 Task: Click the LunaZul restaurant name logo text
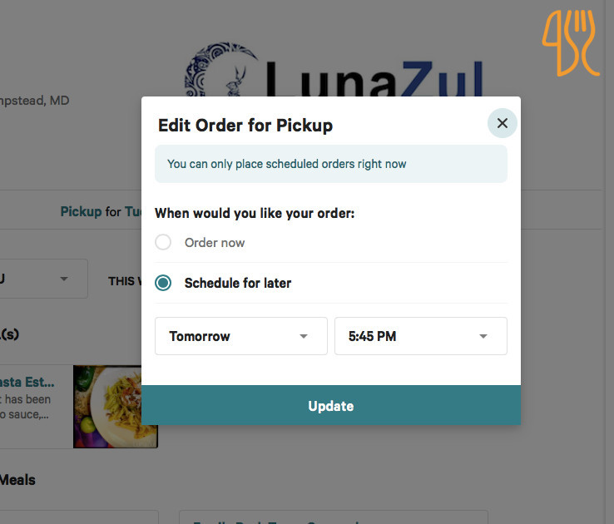coord(374,79)
